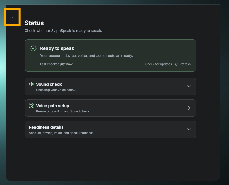Screen dimensions: 229x185
Task: Click the 'Last checked just now' text
Action: coord(56,64)
